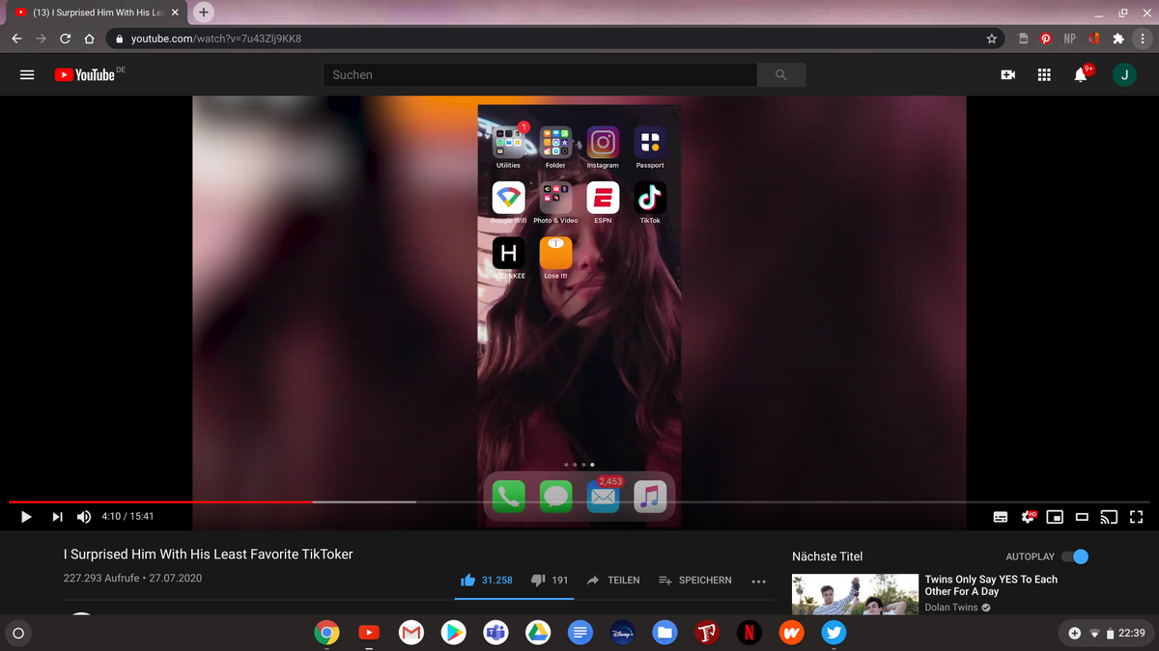Open the YouTube apps grid
This screenshot has width=1159, height=651.
pos(1044,74)
